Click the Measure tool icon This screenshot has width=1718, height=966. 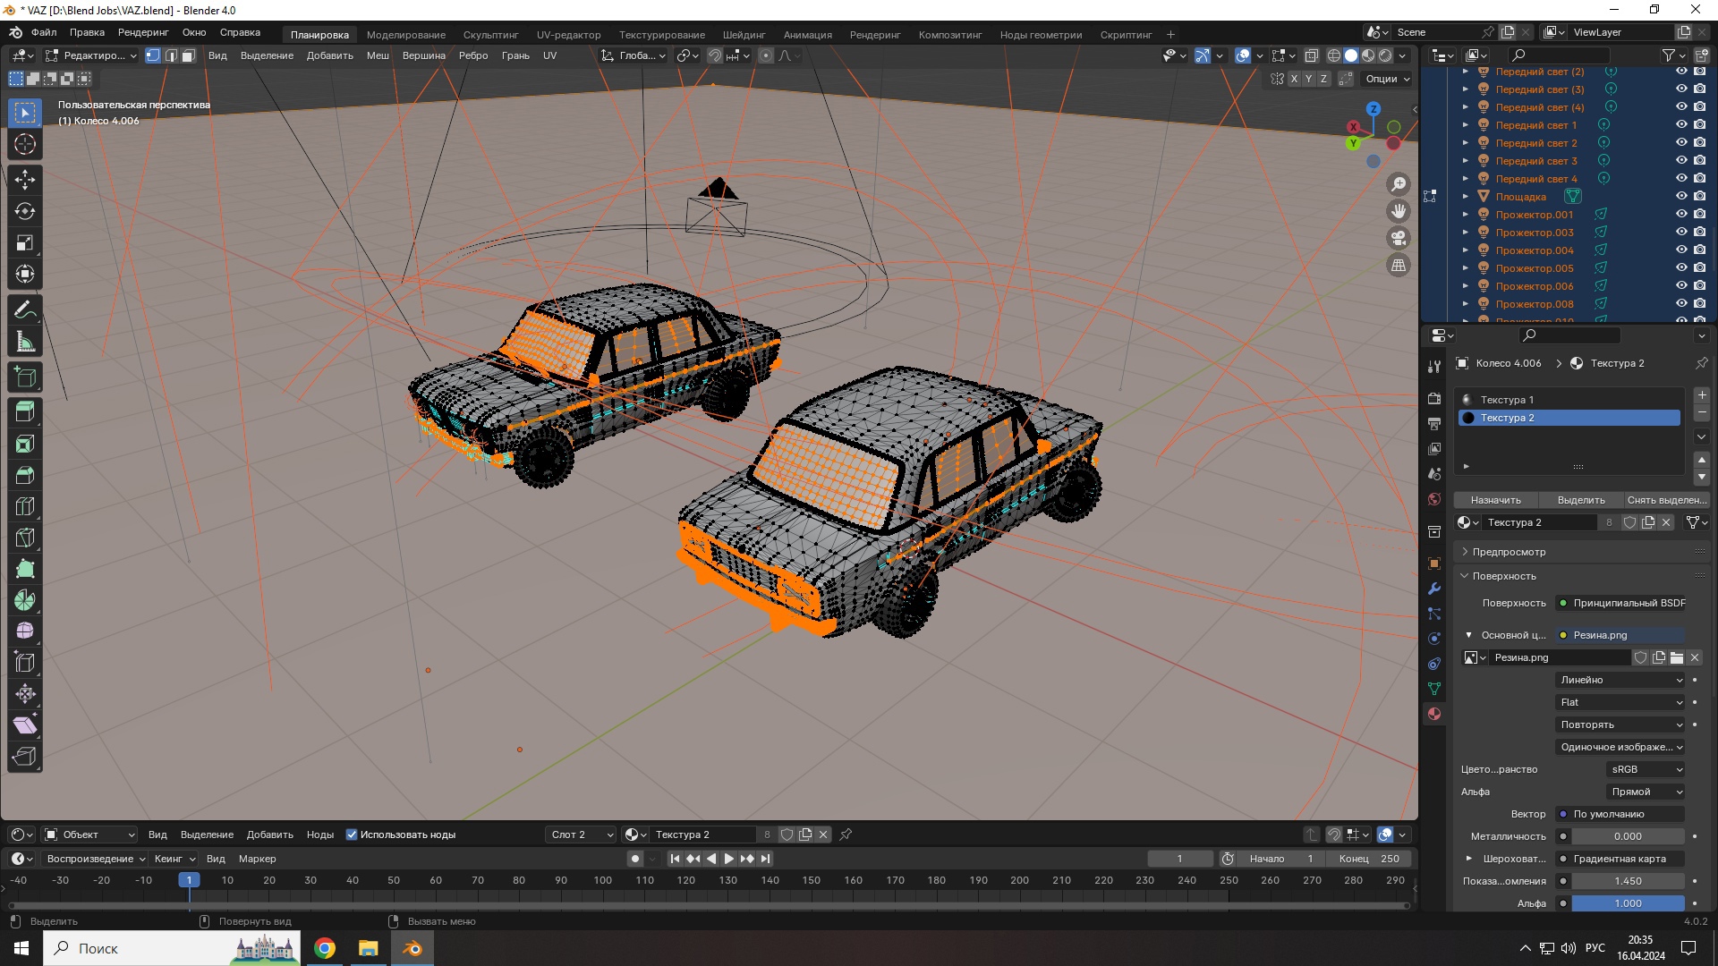pyautogui.click(x=25, y=342)
